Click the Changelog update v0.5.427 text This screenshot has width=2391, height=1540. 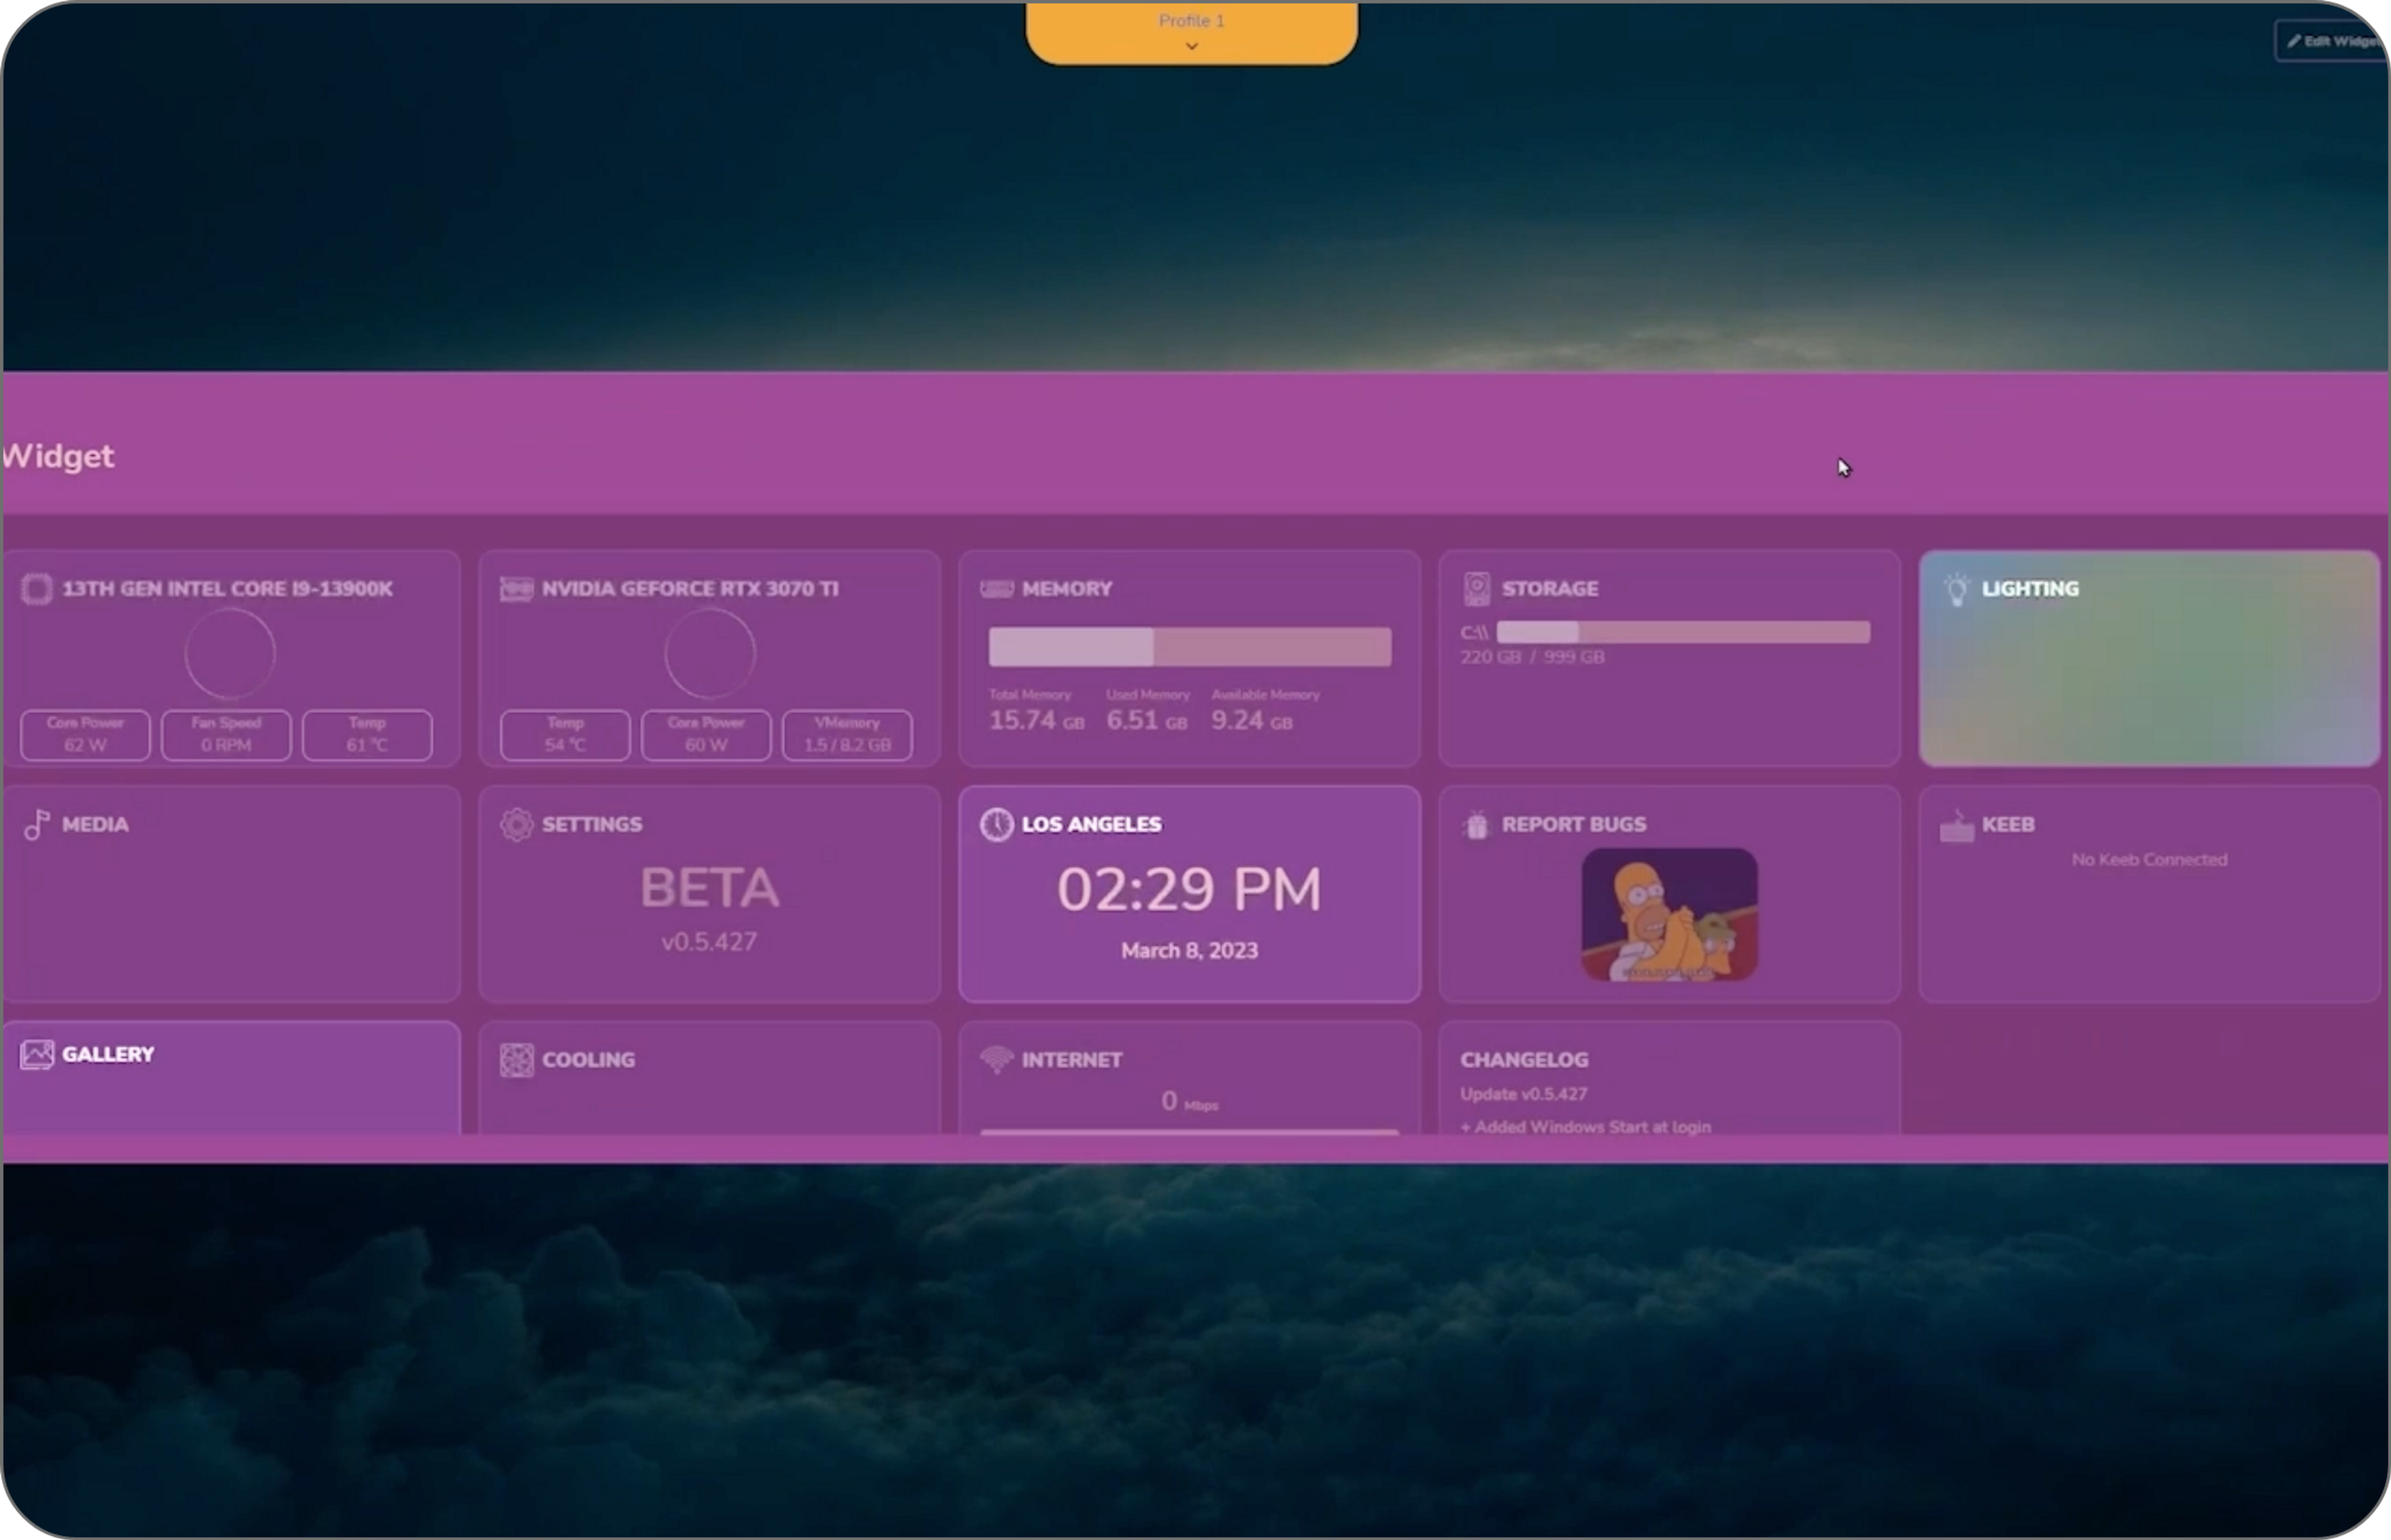point(1523,1094)
